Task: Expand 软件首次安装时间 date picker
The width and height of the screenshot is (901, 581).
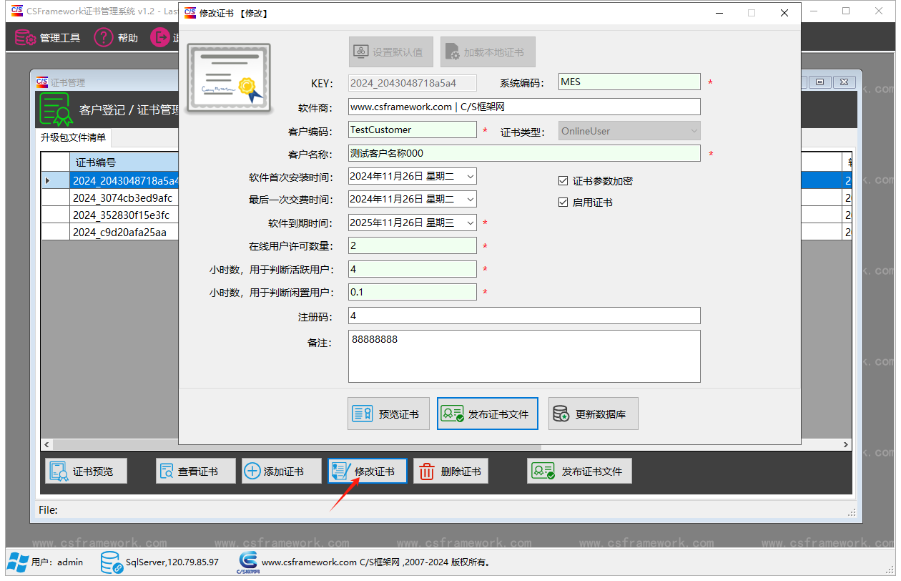Action: [470, 176]
